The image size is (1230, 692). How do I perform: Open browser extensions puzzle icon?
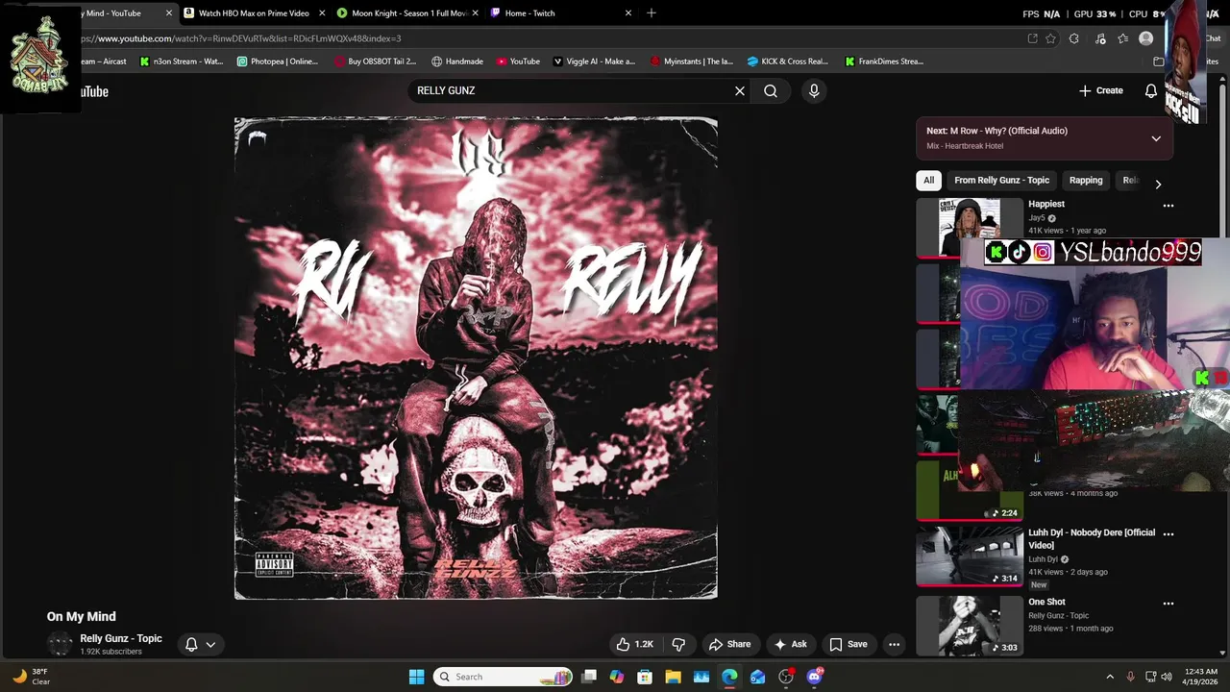(1074, 38)
